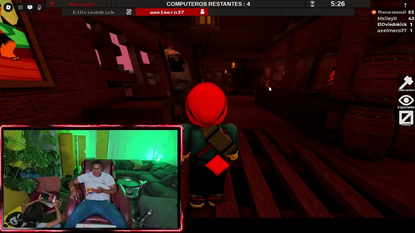Click the status icon next to ElOviedokick
Image resolution: width=415 pixels, height=233 pixels.
[129, 12]
